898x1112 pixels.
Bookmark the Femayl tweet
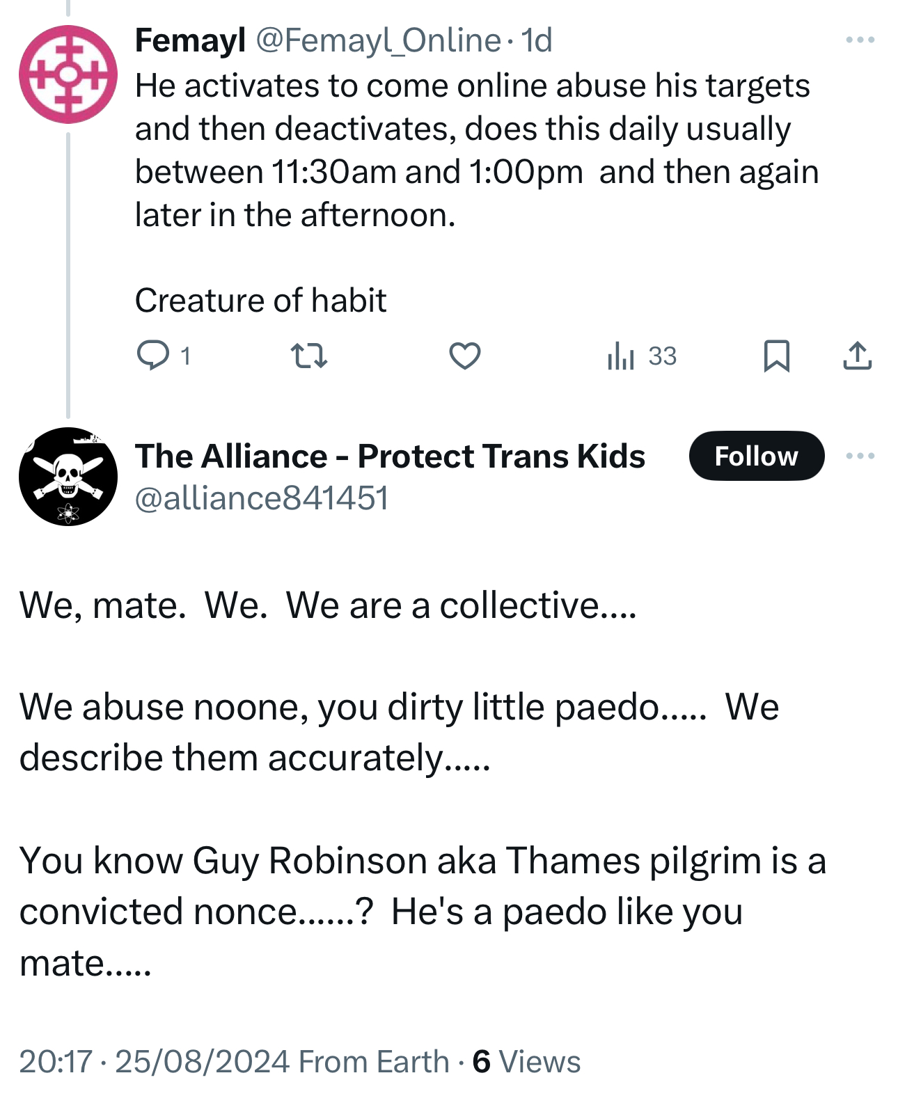click(776, 356)
